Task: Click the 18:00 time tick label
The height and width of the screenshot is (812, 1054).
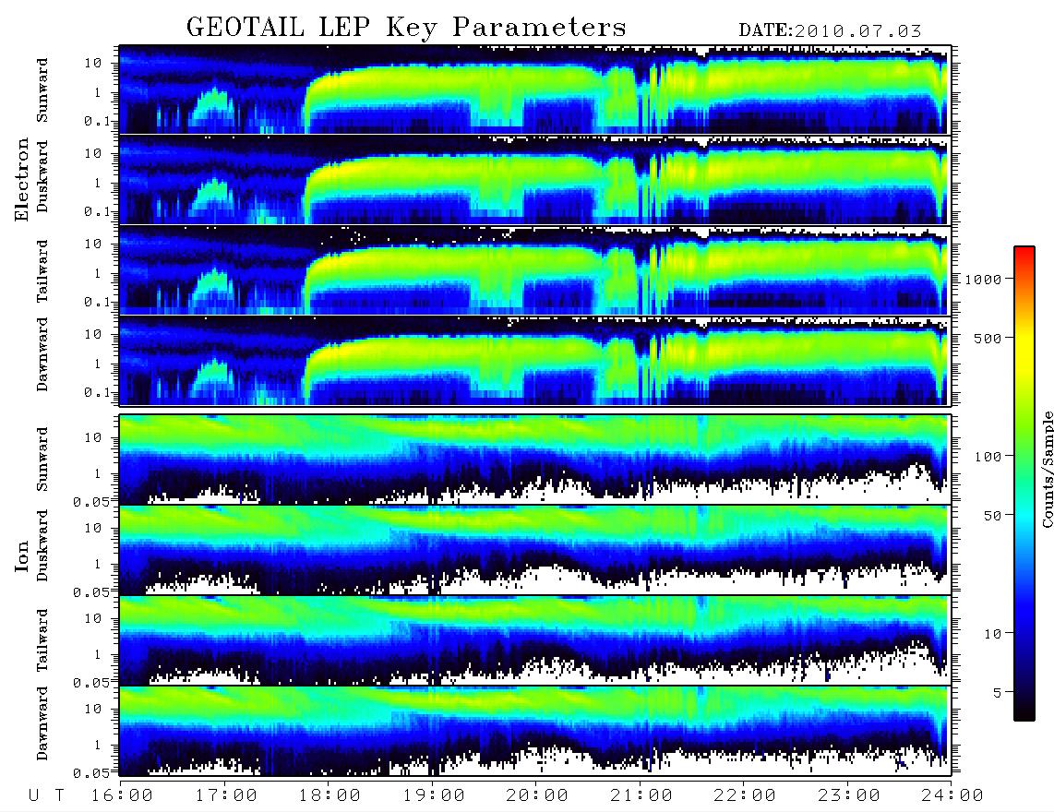Action: point(329,795)
